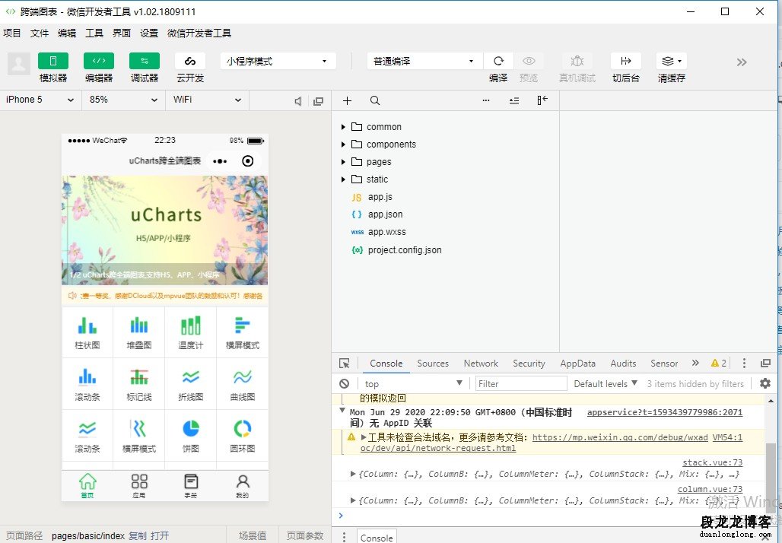Switch to the Sensor tab
The height and width of the screenshot is (543, 782).
tap(664, 364)
